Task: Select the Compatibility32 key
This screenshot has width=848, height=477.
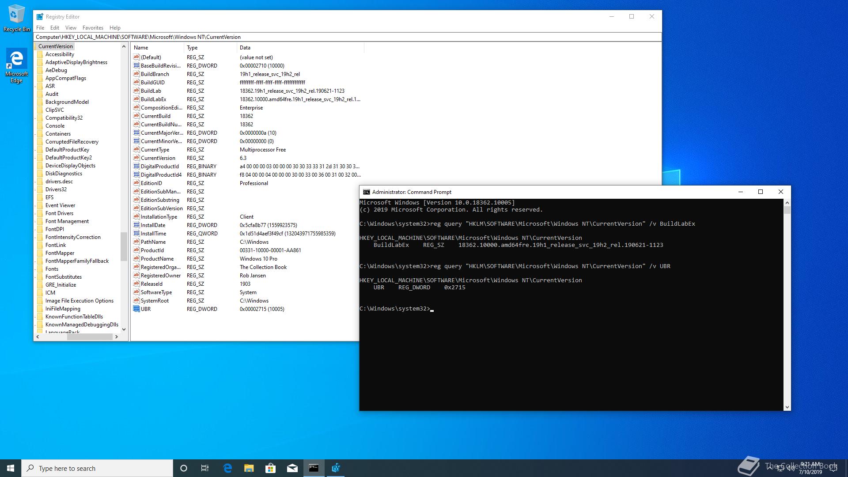Action: (64, 118)
